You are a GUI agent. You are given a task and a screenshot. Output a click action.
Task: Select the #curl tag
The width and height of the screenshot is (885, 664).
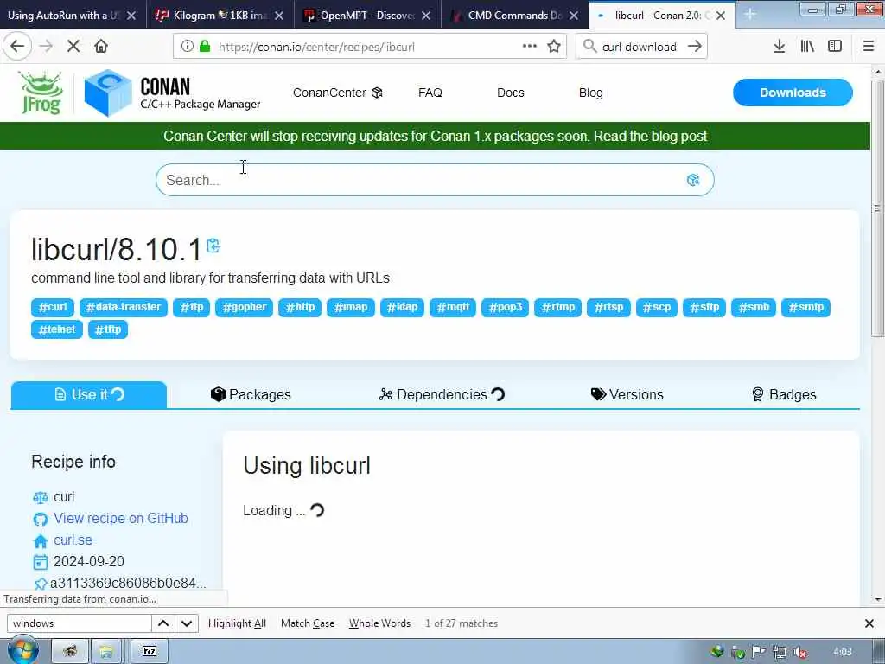(x=53, y=307)
